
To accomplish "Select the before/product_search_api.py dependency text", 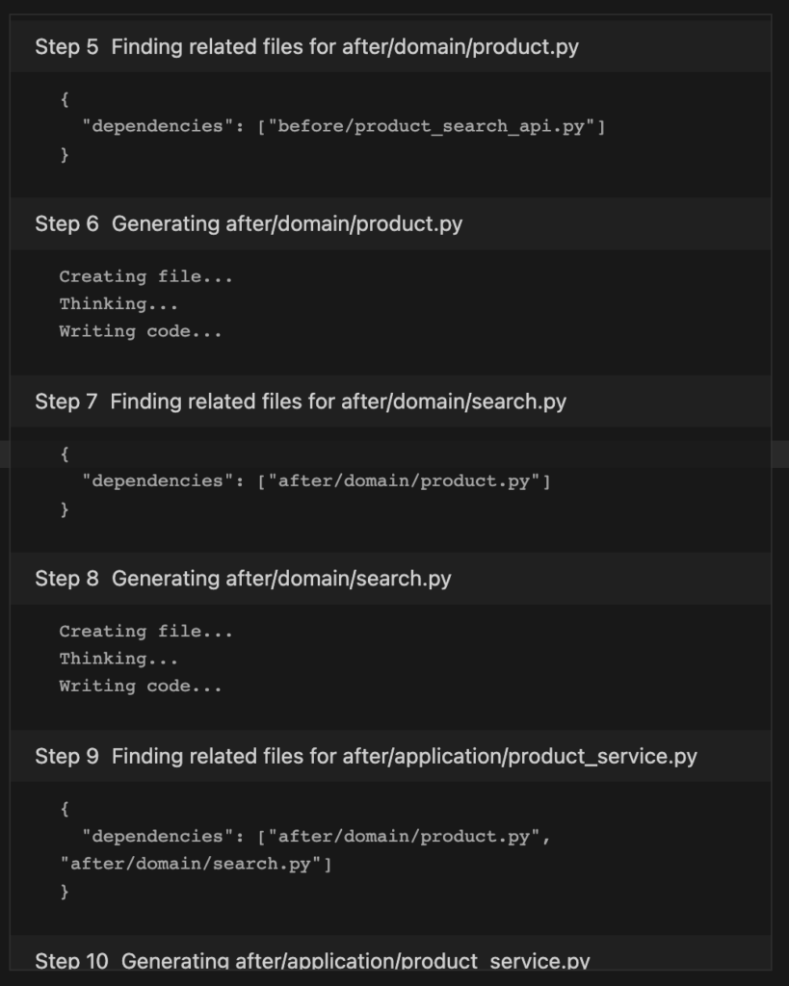I will tap(432, 126).
